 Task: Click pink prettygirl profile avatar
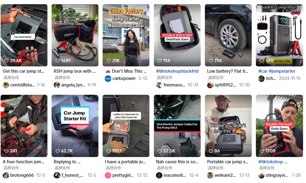click(x=108, y=175)
